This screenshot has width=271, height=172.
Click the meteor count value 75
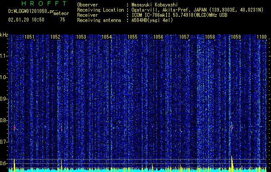coord(62,20)
